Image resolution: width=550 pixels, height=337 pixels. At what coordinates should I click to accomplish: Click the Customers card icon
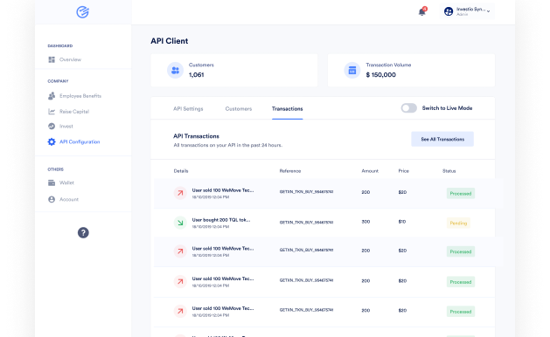pyautogui.click(x=176, y=71)
